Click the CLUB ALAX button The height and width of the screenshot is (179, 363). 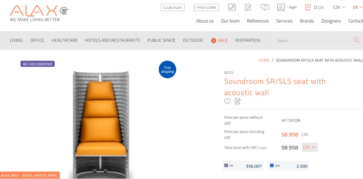click(x=173, y=7)
